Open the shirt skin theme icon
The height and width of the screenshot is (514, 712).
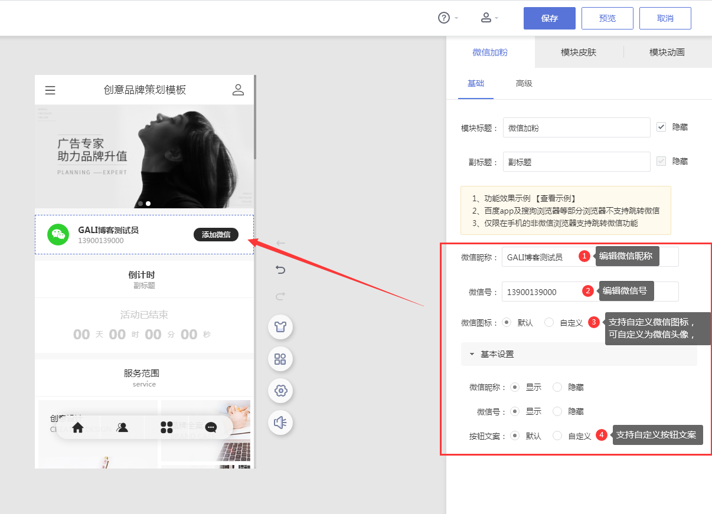(280, 327)
